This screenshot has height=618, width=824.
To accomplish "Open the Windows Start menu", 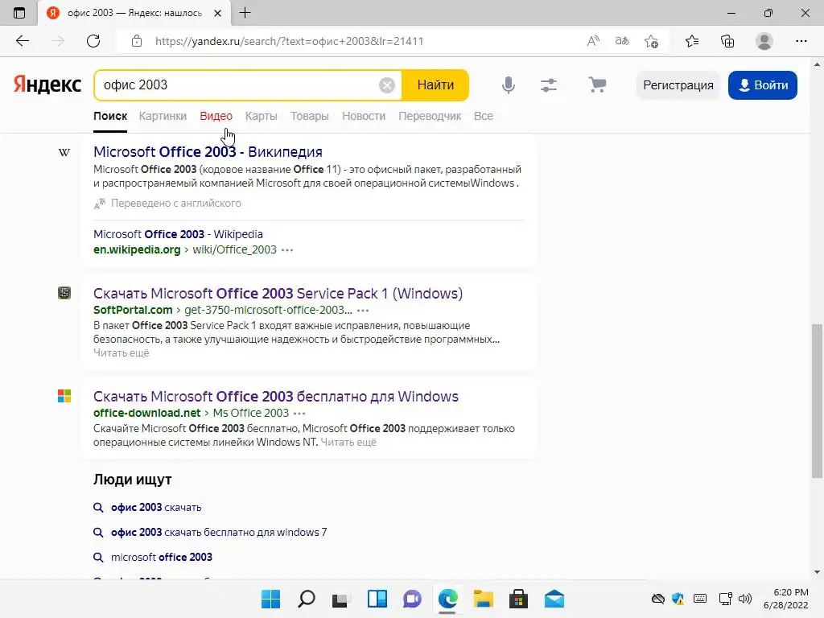I will click(270, 599).
